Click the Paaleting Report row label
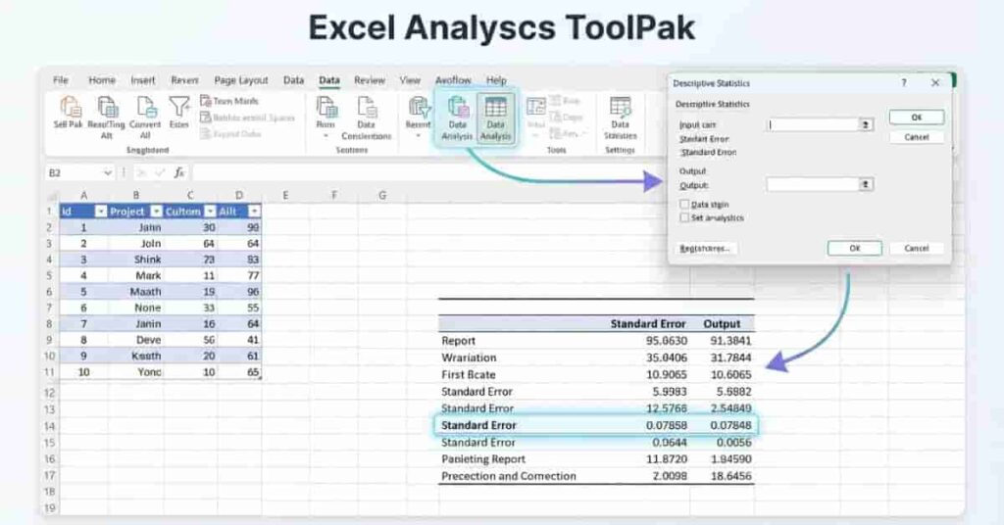The width and height of the screenshot is (1004, 525). pos(482,459)
